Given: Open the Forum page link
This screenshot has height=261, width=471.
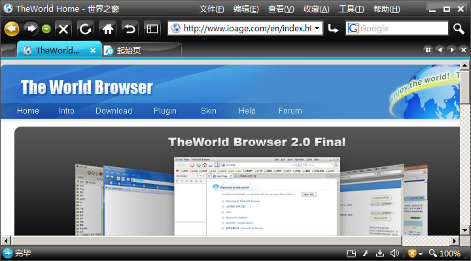Looking at the screenshot, I should (x=290, y=111).
